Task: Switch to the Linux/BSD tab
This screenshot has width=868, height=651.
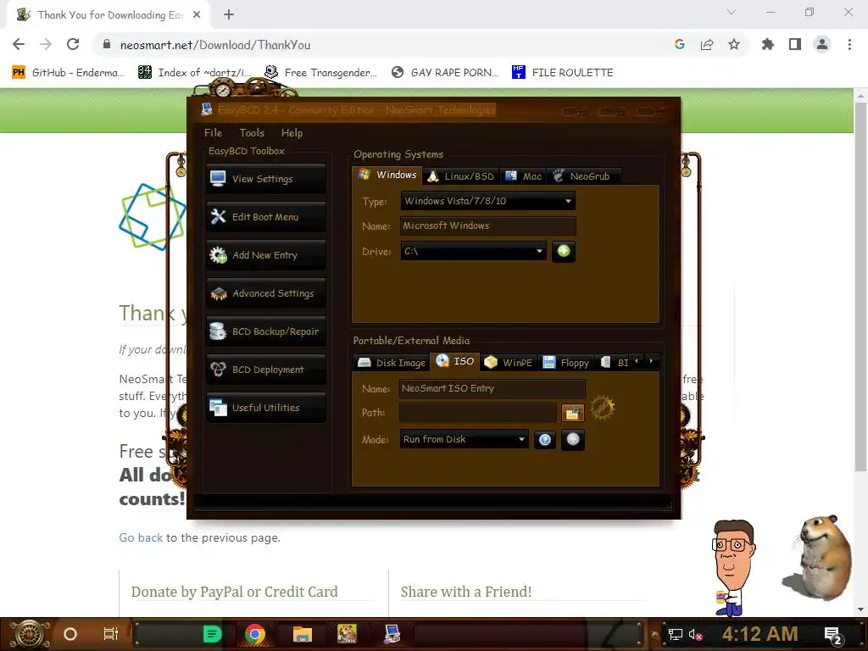Action: (461, 176)
